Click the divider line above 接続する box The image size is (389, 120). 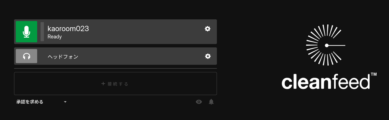click(x=115, y=68)
